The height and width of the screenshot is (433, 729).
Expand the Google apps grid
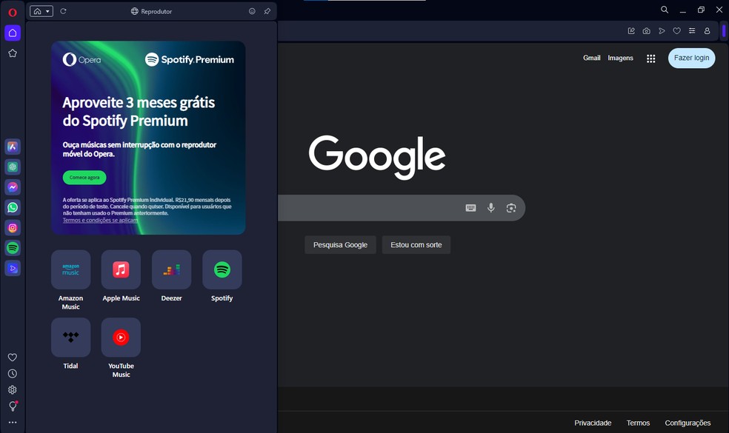pyautogui.click(x=650, y=58)
